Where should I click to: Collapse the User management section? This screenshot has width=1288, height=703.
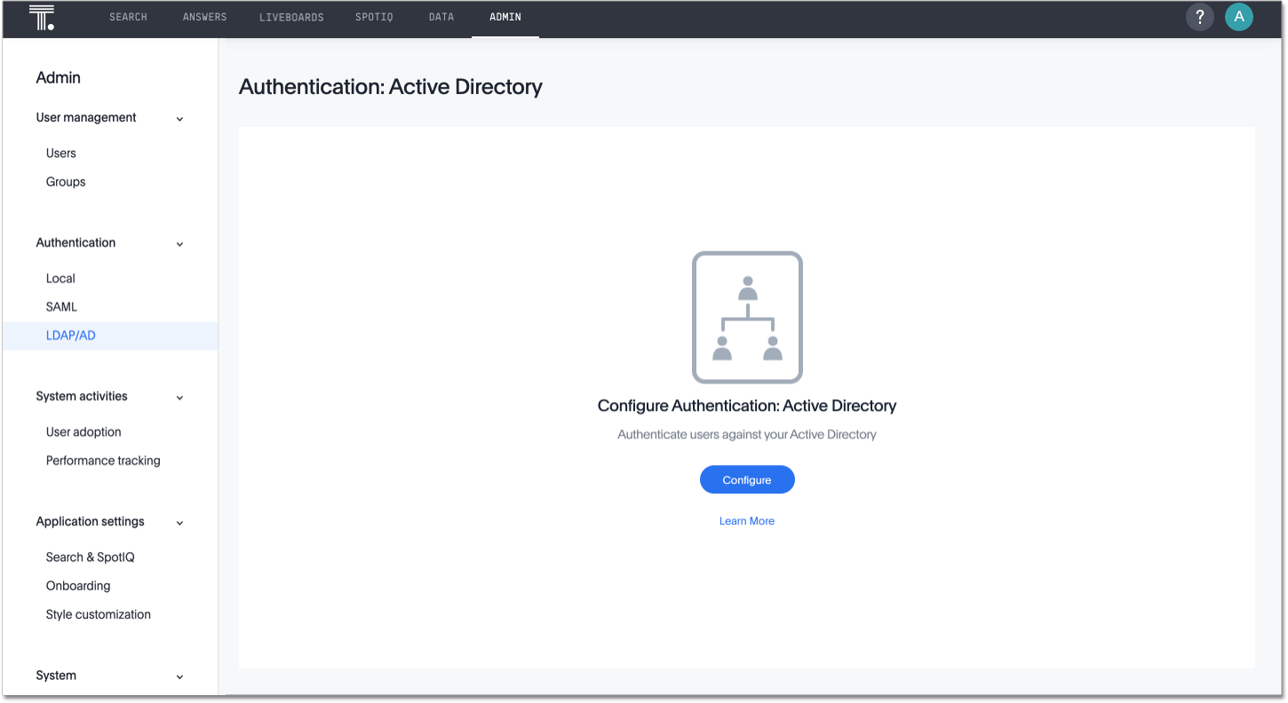[x=180, y=117]
